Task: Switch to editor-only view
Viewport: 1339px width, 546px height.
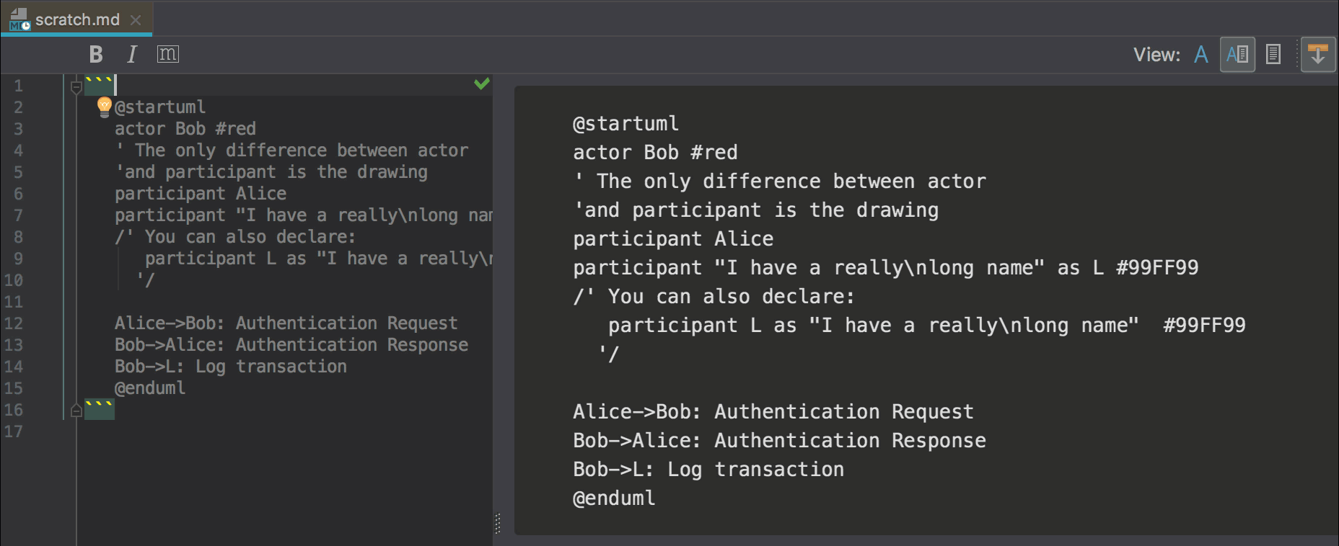Action: point(1201,55)
